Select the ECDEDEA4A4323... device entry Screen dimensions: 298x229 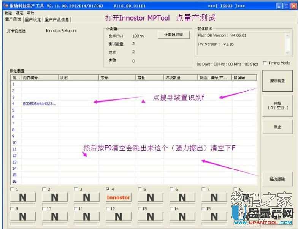tap(40, 104)
